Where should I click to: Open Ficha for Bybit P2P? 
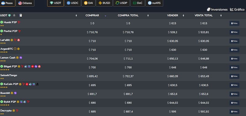234,103
